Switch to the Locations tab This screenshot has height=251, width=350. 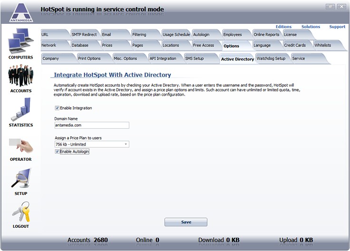coord(175,45)
